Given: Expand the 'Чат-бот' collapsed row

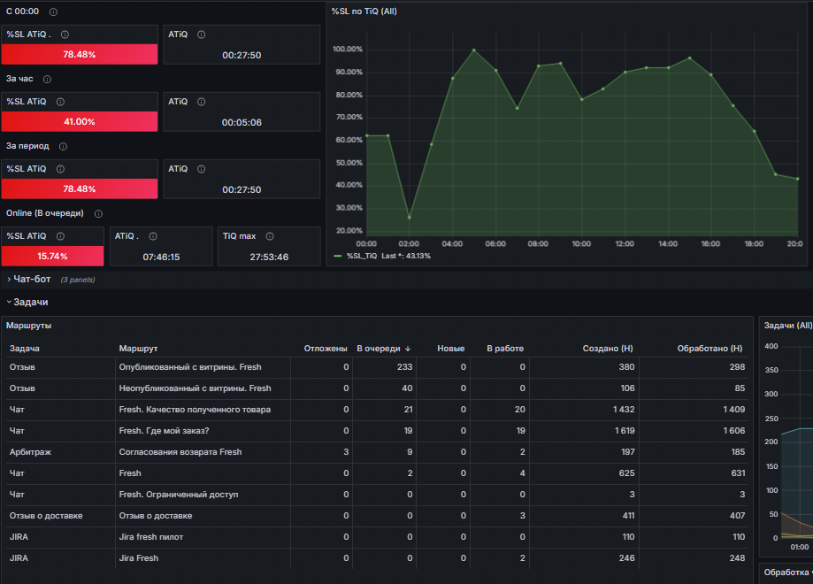Looking at the screenshot, I should [28, 279].
